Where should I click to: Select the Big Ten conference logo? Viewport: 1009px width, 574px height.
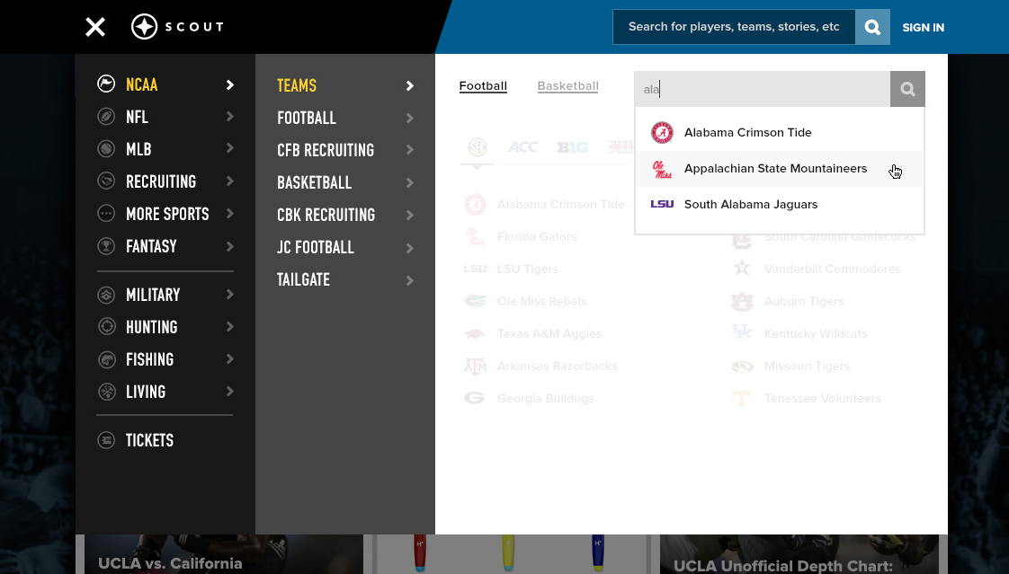[x=573, y=147]
